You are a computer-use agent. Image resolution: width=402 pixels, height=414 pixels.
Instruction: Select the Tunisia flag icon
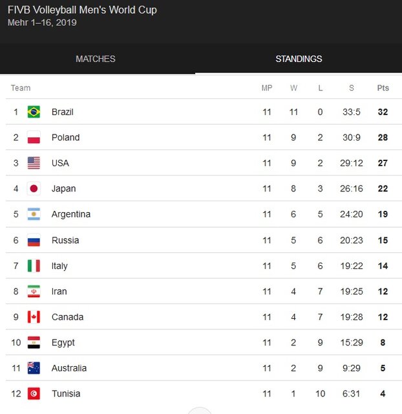pos(34,394)
